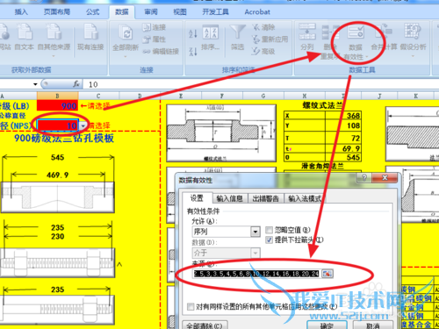Expand the 假设分析 dropdown arrow
The image size is (439, 329).
pos(413,55)
